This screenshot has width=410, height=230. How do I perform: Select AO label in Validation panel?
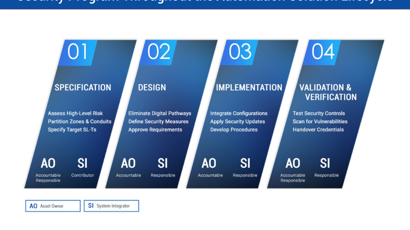[x=292, y=164]
